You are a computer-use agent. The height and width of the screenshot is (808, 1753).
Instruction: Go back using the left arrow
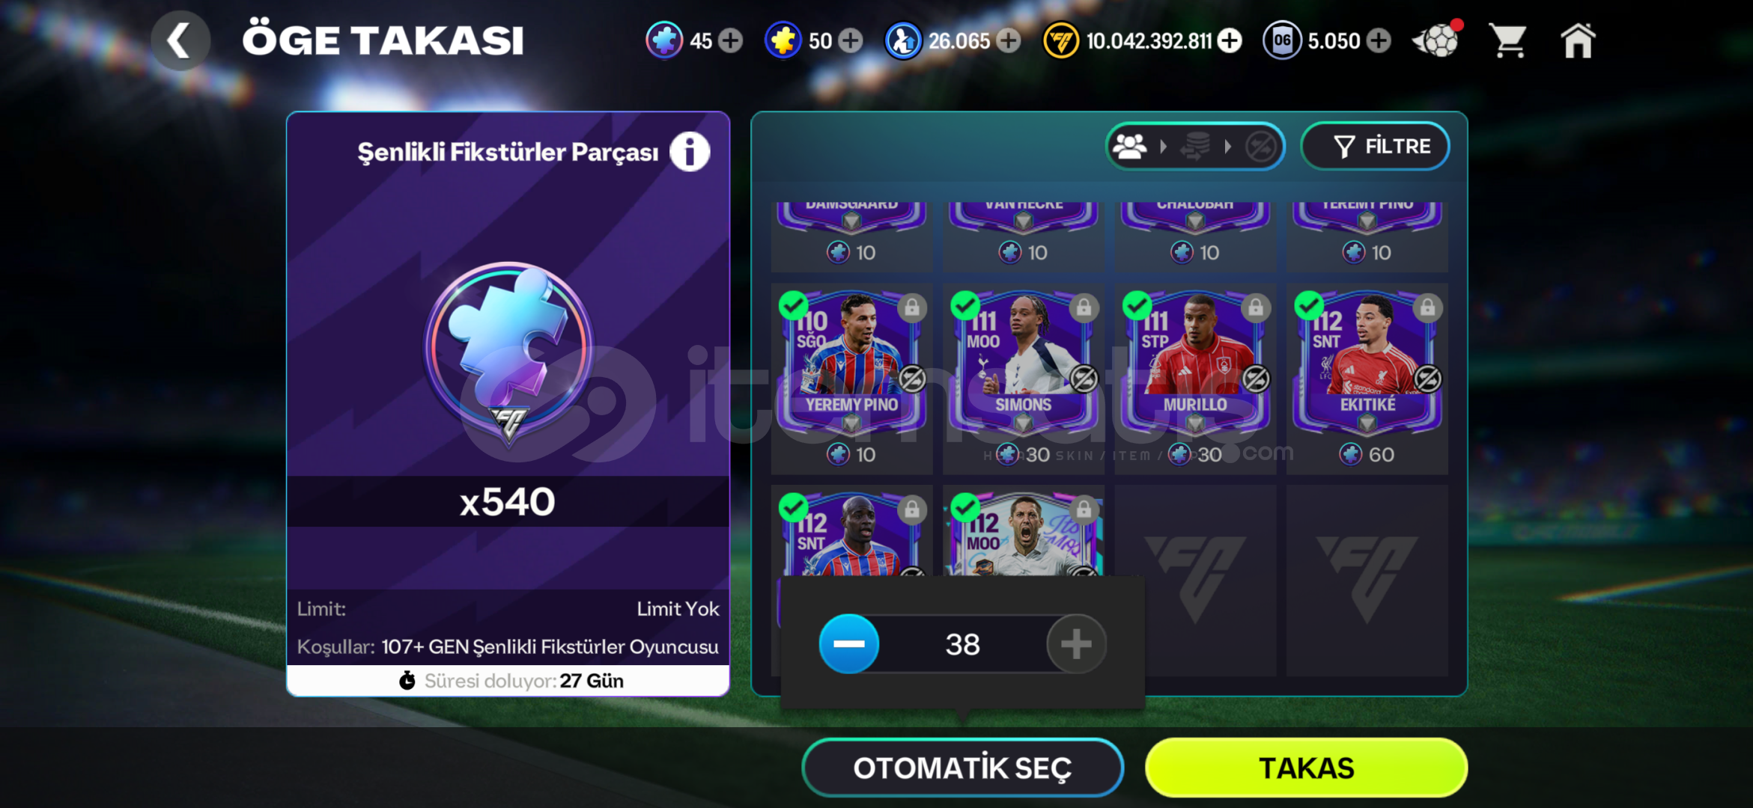point(180,40)
